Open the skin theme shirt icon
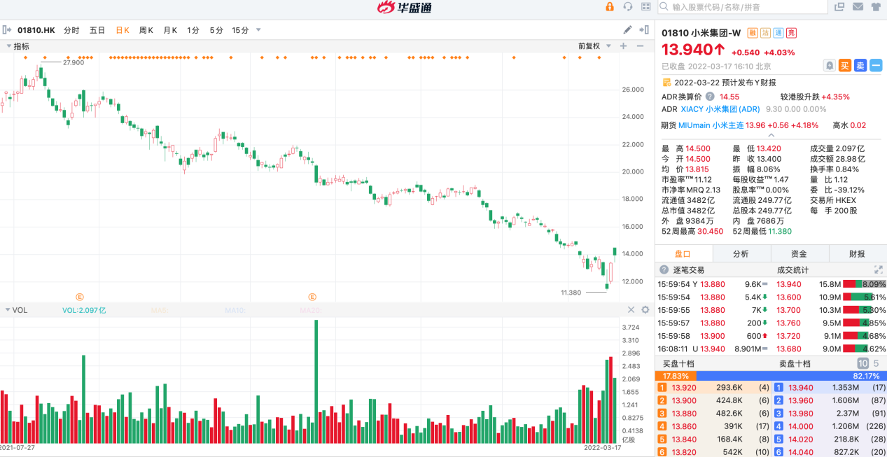 coord(876,7)
